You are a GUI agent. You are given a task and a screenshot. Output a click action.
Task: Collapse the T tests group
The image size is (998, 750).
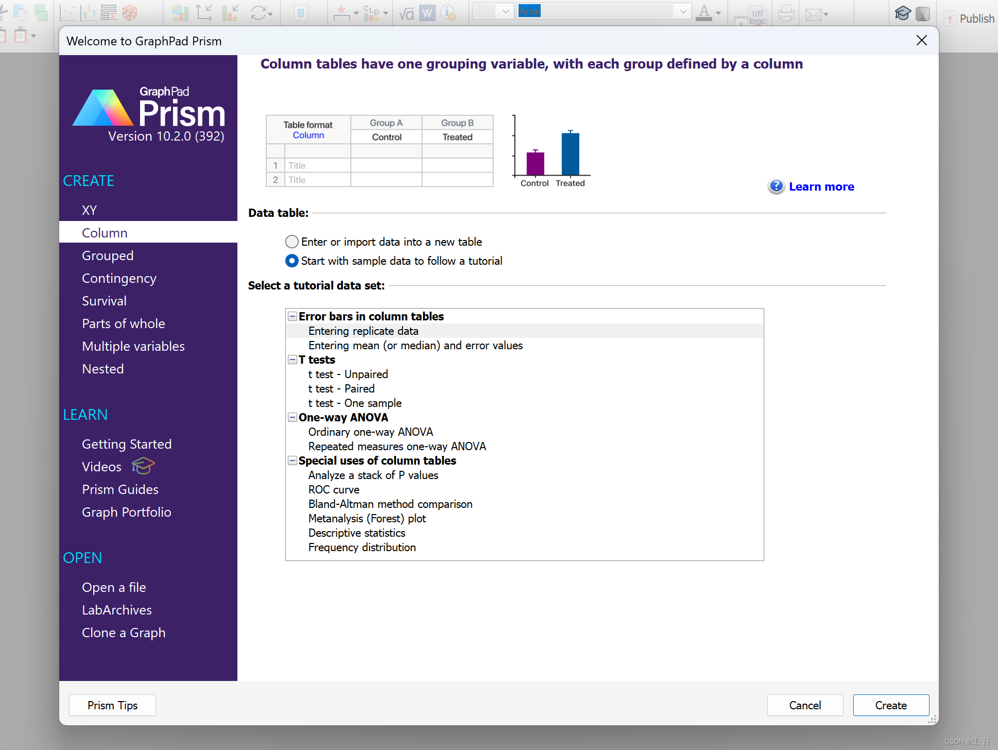click(292, 360)
